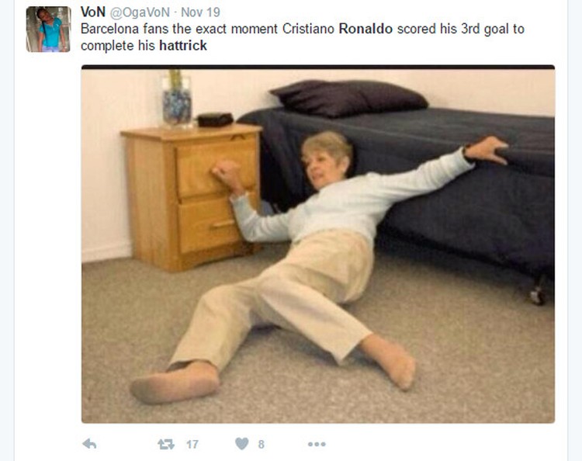This screenshot has width=582, height=461.
Task: Like the tweet with the heart icon
Action: click(x=241, y=444)
